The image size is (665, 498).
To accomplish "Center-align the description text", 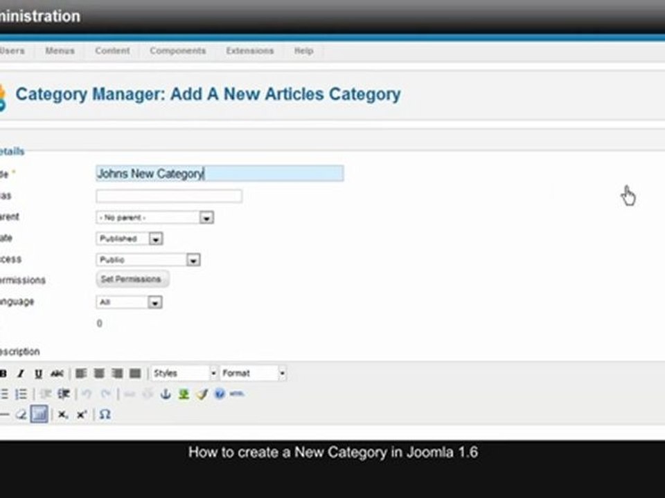I will click(x=99, y=373).
